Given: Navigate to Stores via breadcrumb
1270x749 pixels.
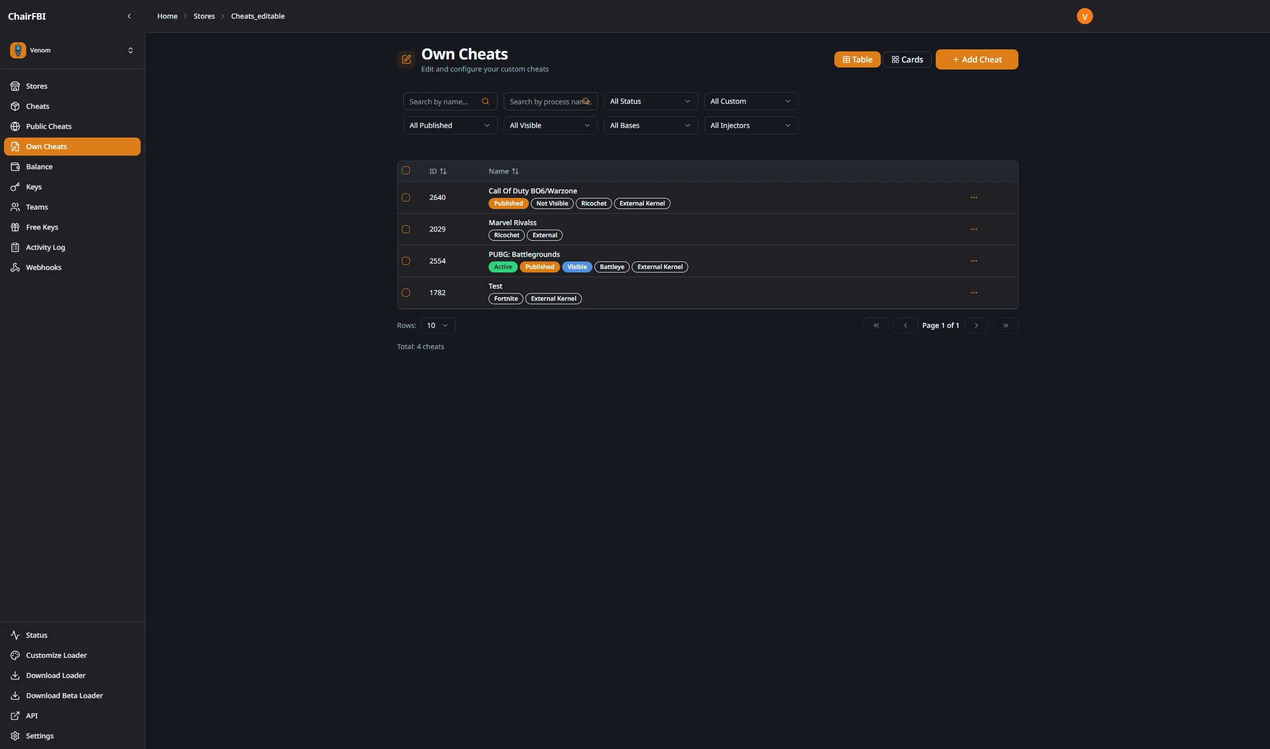Looking at the screenshot, I should coord(204,16).
